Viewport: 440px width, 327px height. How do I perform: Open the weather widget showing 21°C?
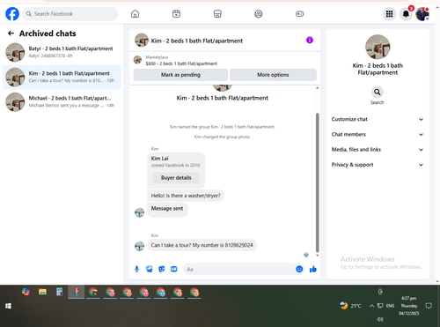350,306
